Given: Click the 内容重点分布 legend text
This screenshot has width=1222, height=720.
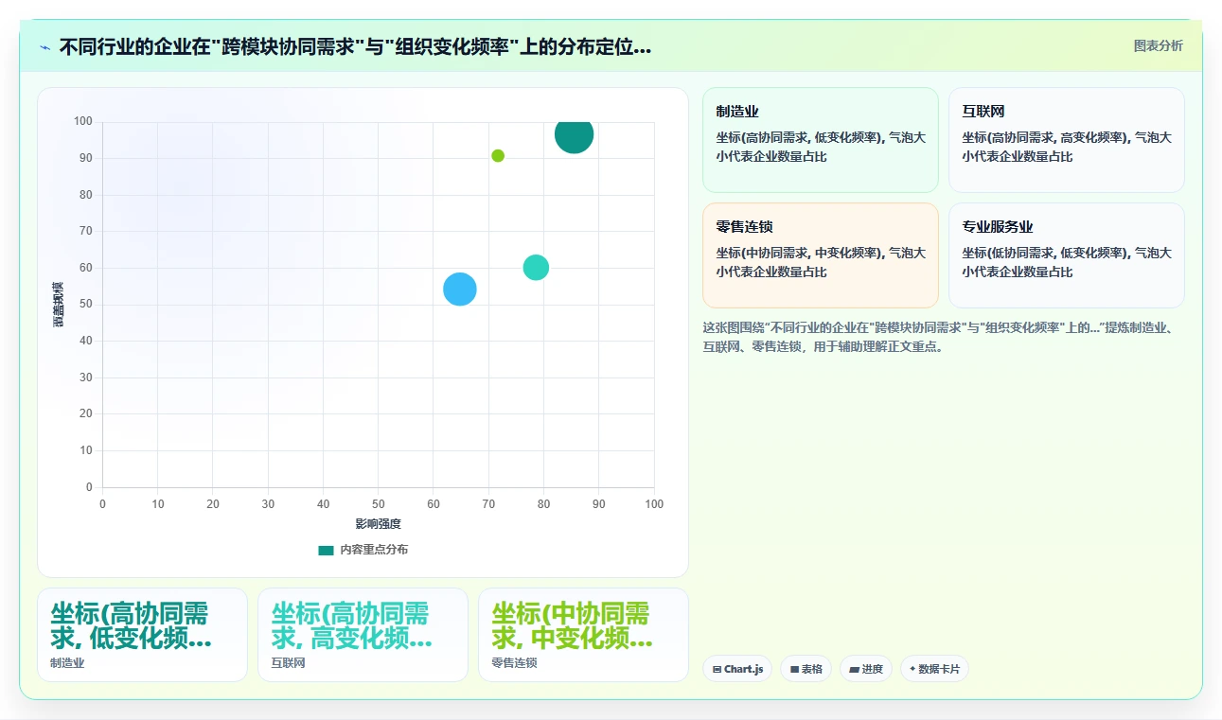Looking at the screenshot, I should (x=374, y=550).
